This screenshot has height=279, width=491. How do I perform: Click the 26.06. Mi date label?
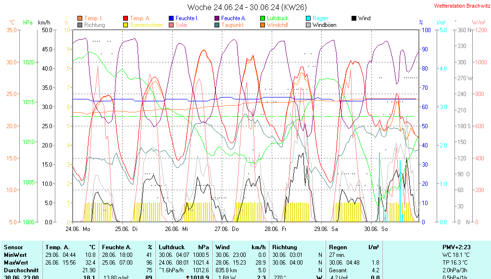coord(176,229)
